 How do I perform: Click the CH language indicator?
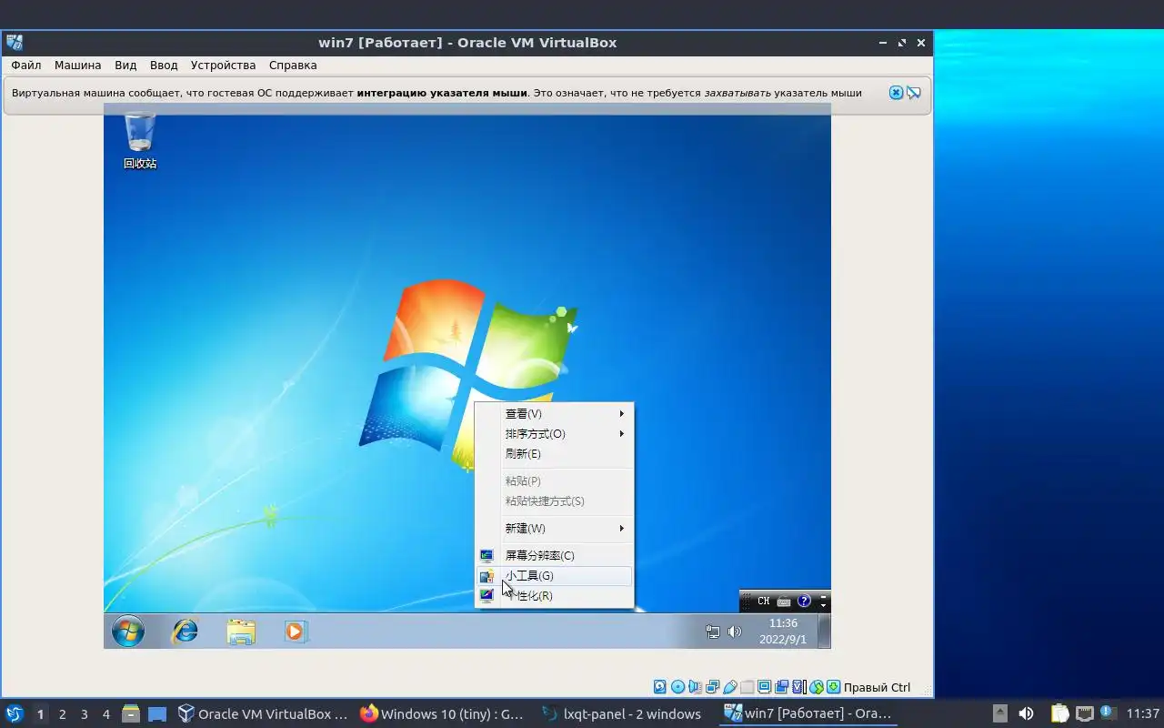[x=763, y=602]
